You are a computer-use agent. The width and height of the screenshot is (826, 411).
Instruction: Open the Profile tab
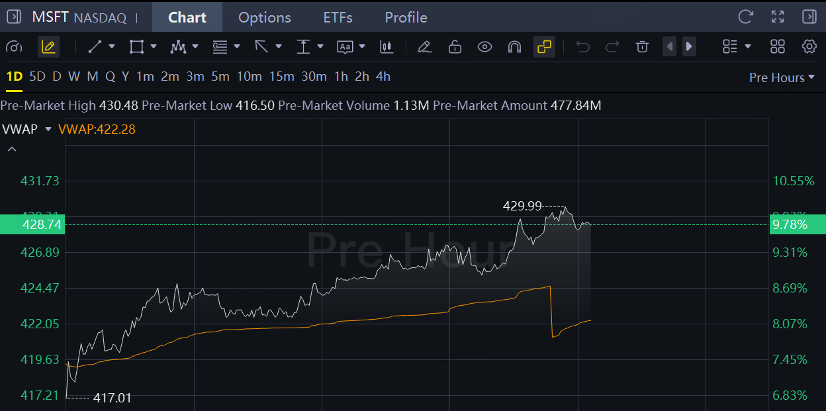click(406, 17)
